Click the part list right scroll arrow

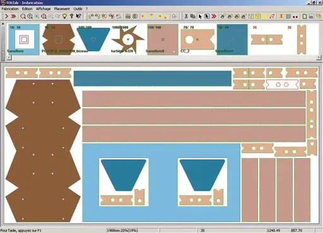pos(319,57)
